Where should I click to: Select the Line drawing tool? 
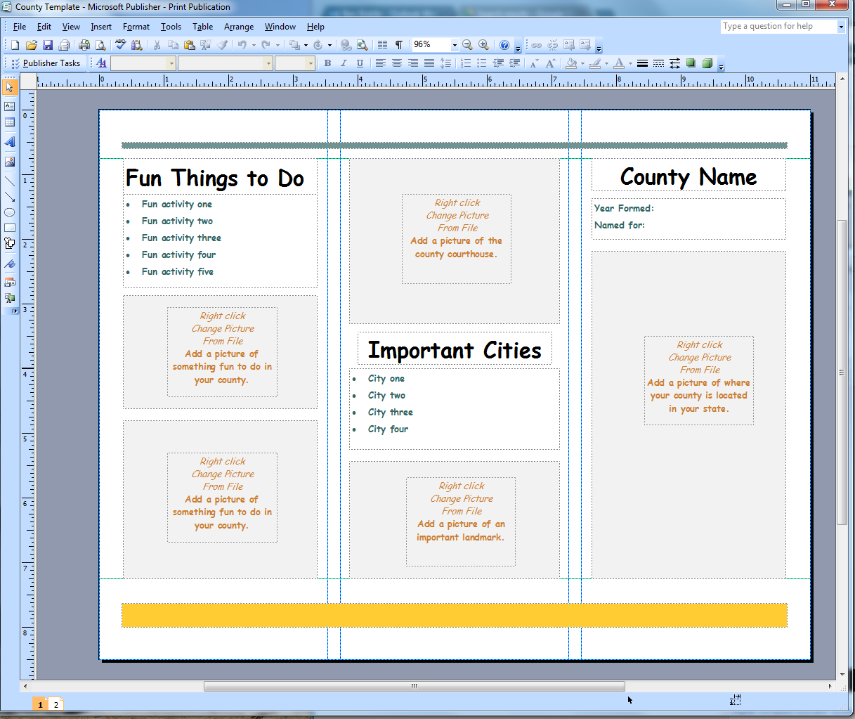(x=10, y=181)
